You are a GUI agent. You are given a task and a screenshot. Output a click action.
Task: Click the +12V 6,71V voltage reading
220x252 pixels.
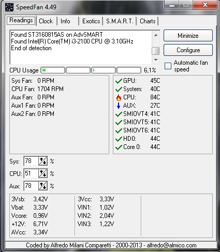coord(30,224)
